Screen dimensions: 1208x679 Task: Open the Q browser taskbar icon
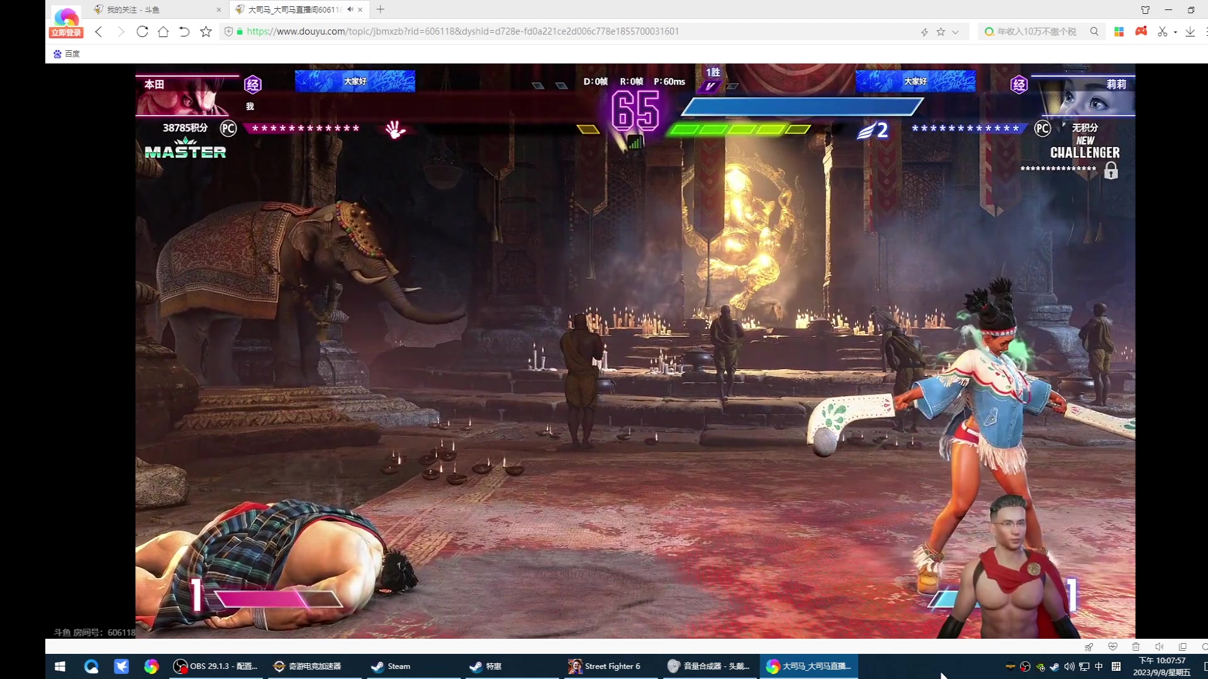tap(91, 666)
